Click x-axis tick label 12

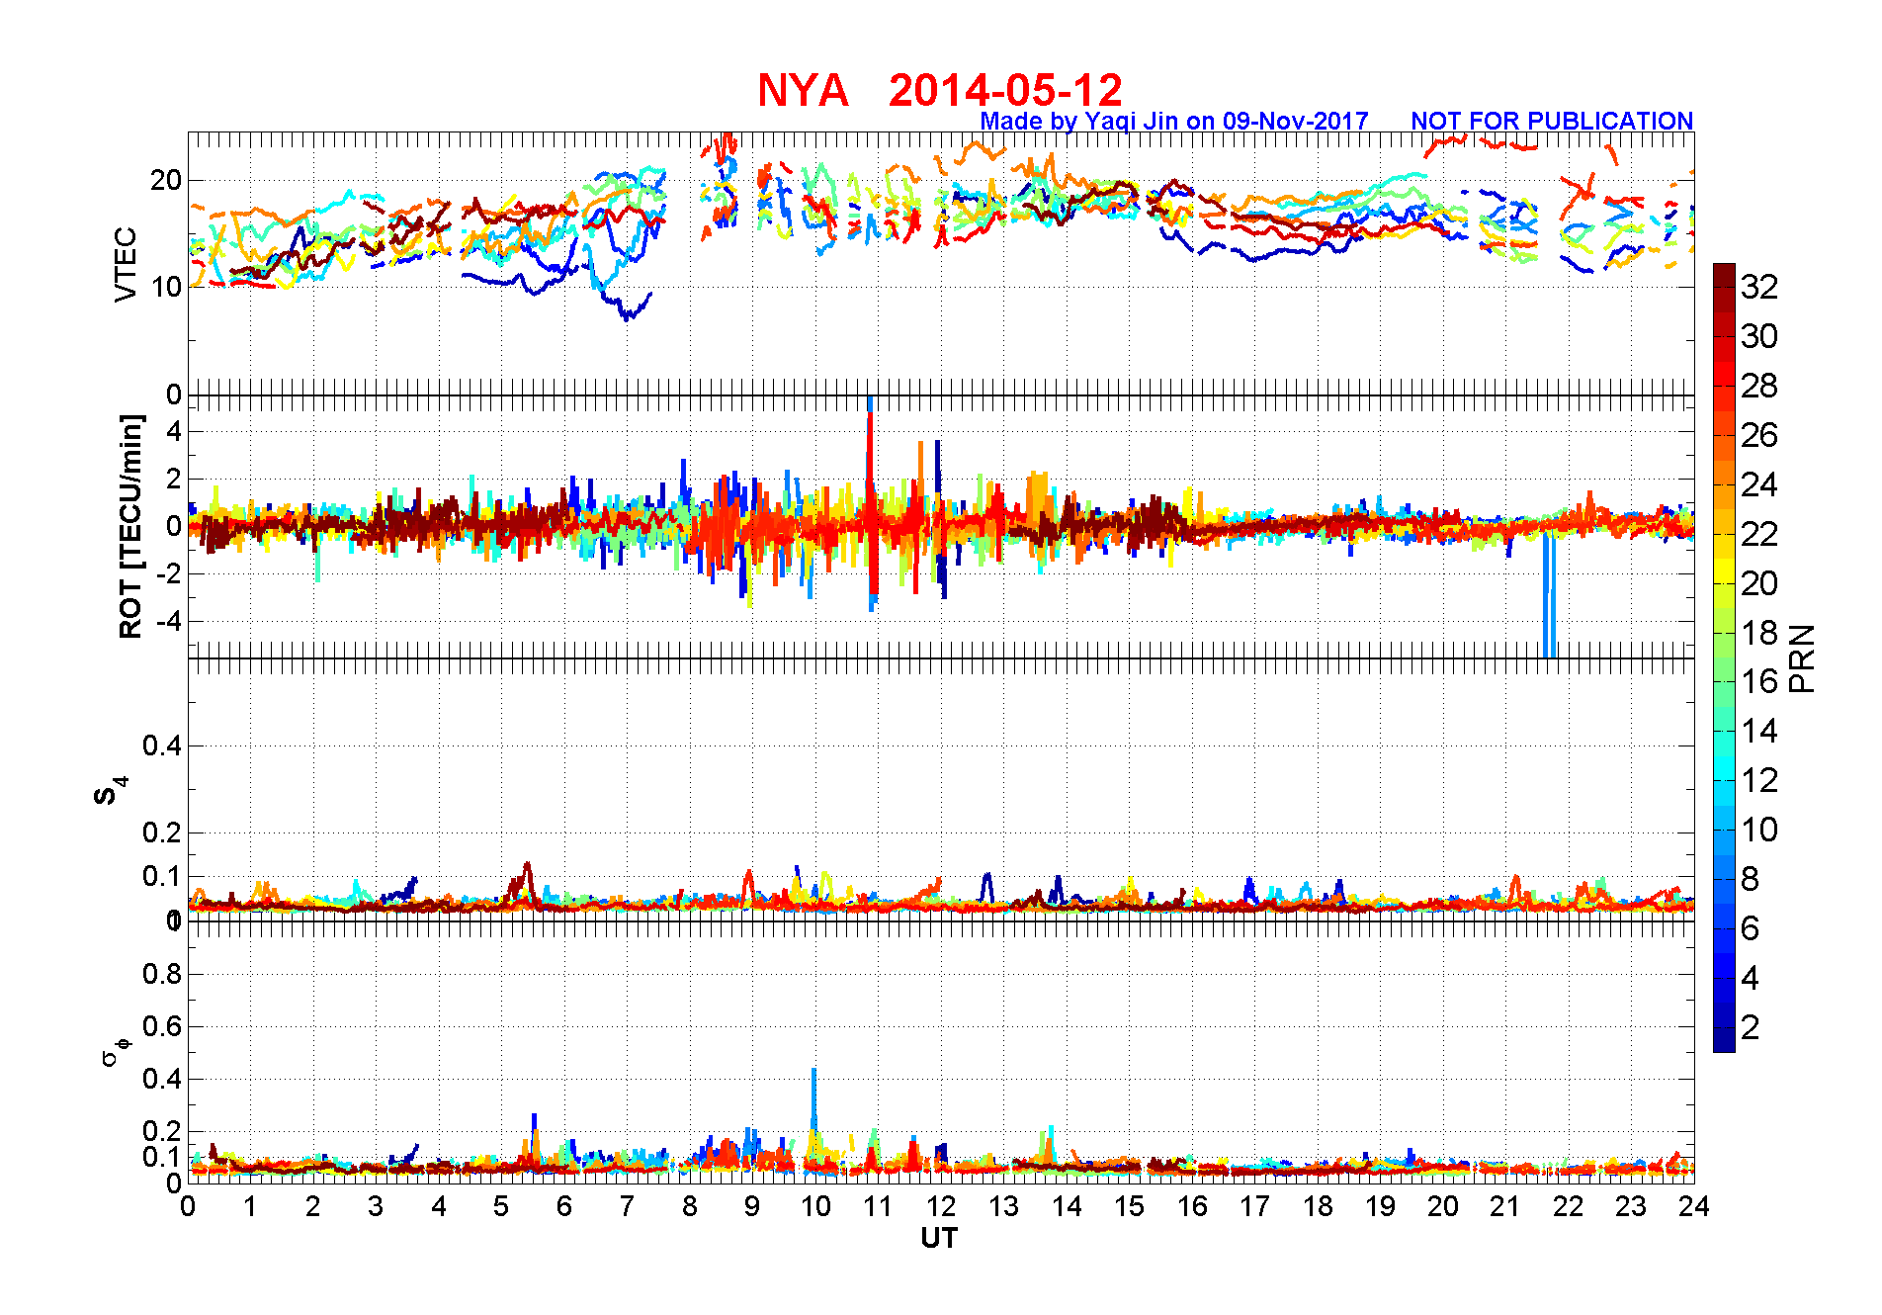point(941,1206)
